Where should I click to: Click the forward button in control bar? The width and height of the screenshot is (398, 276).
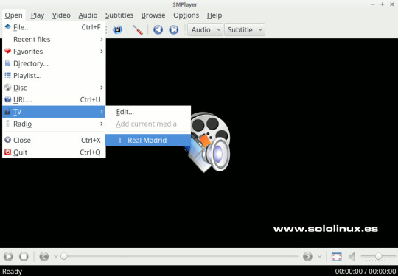click(x=307, y=256)
